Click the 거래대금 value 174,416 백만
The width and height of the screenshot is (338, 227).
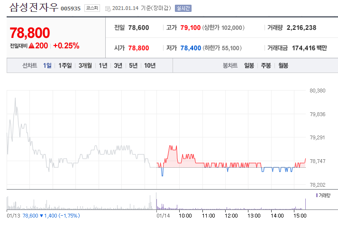[310, 48]
